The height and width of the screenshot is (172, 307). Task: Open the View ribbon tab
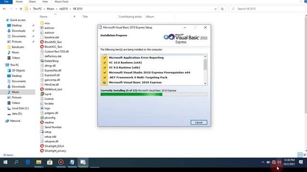(45, 1)
